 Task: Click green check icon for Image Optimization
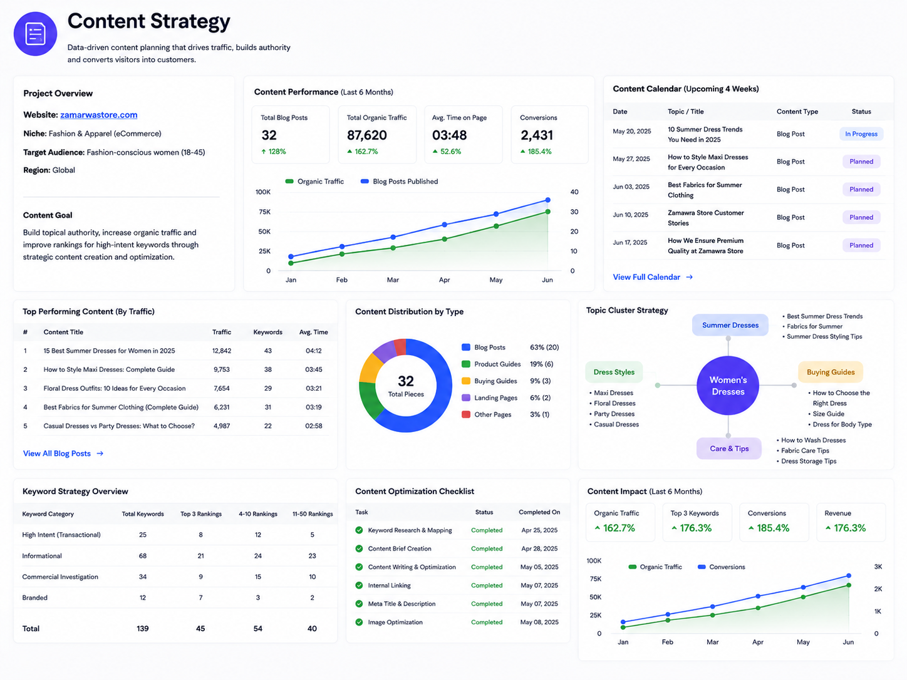[359, 622]
